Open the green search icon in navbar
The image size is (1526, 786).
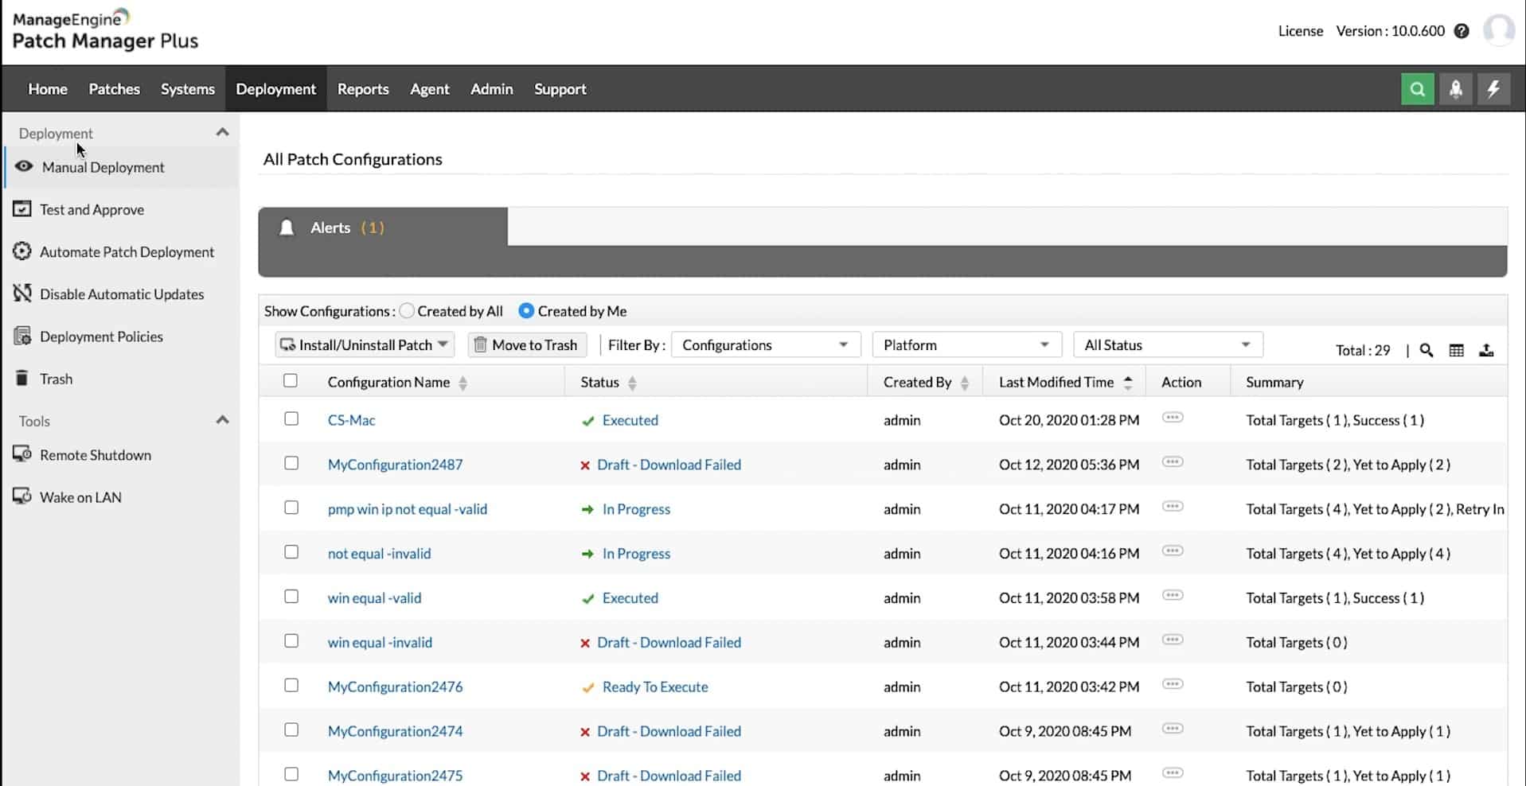click(1417, 89)
